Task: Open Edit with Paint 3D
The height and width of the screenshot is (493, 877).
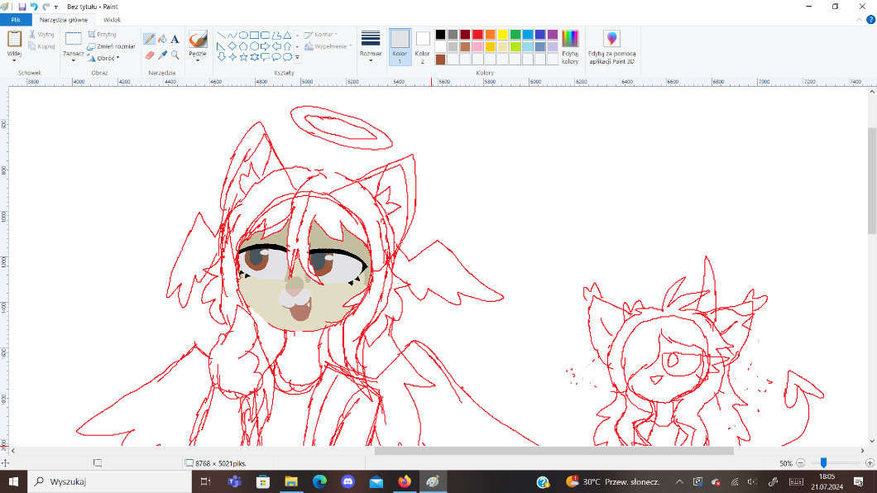Action: 611,47
